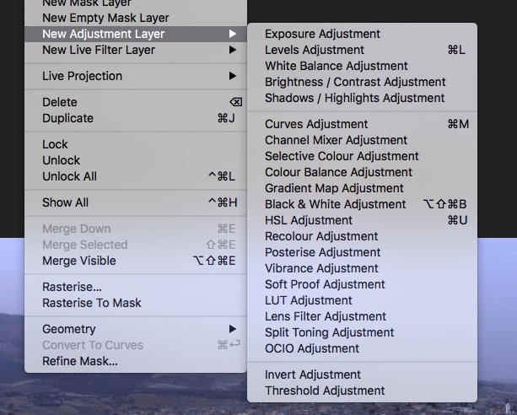Choose Merge Visible

click(x=136, y=261)
